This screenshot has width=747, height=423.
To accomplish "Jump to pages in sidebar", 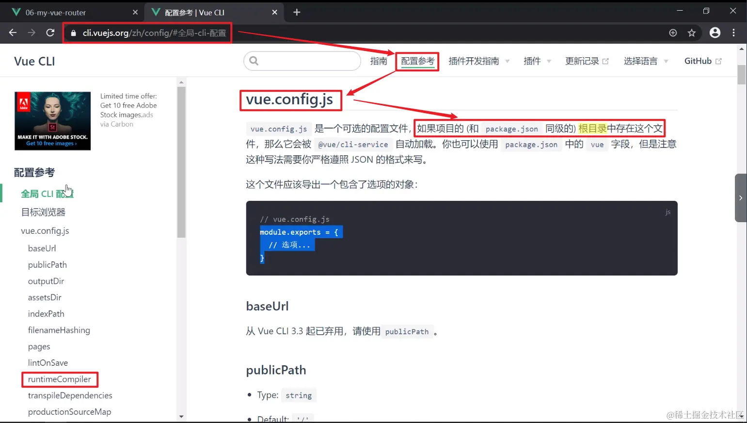I will 39,347.
